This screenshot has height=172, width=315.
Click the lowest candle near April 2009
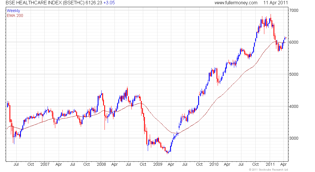pos(167,153)
